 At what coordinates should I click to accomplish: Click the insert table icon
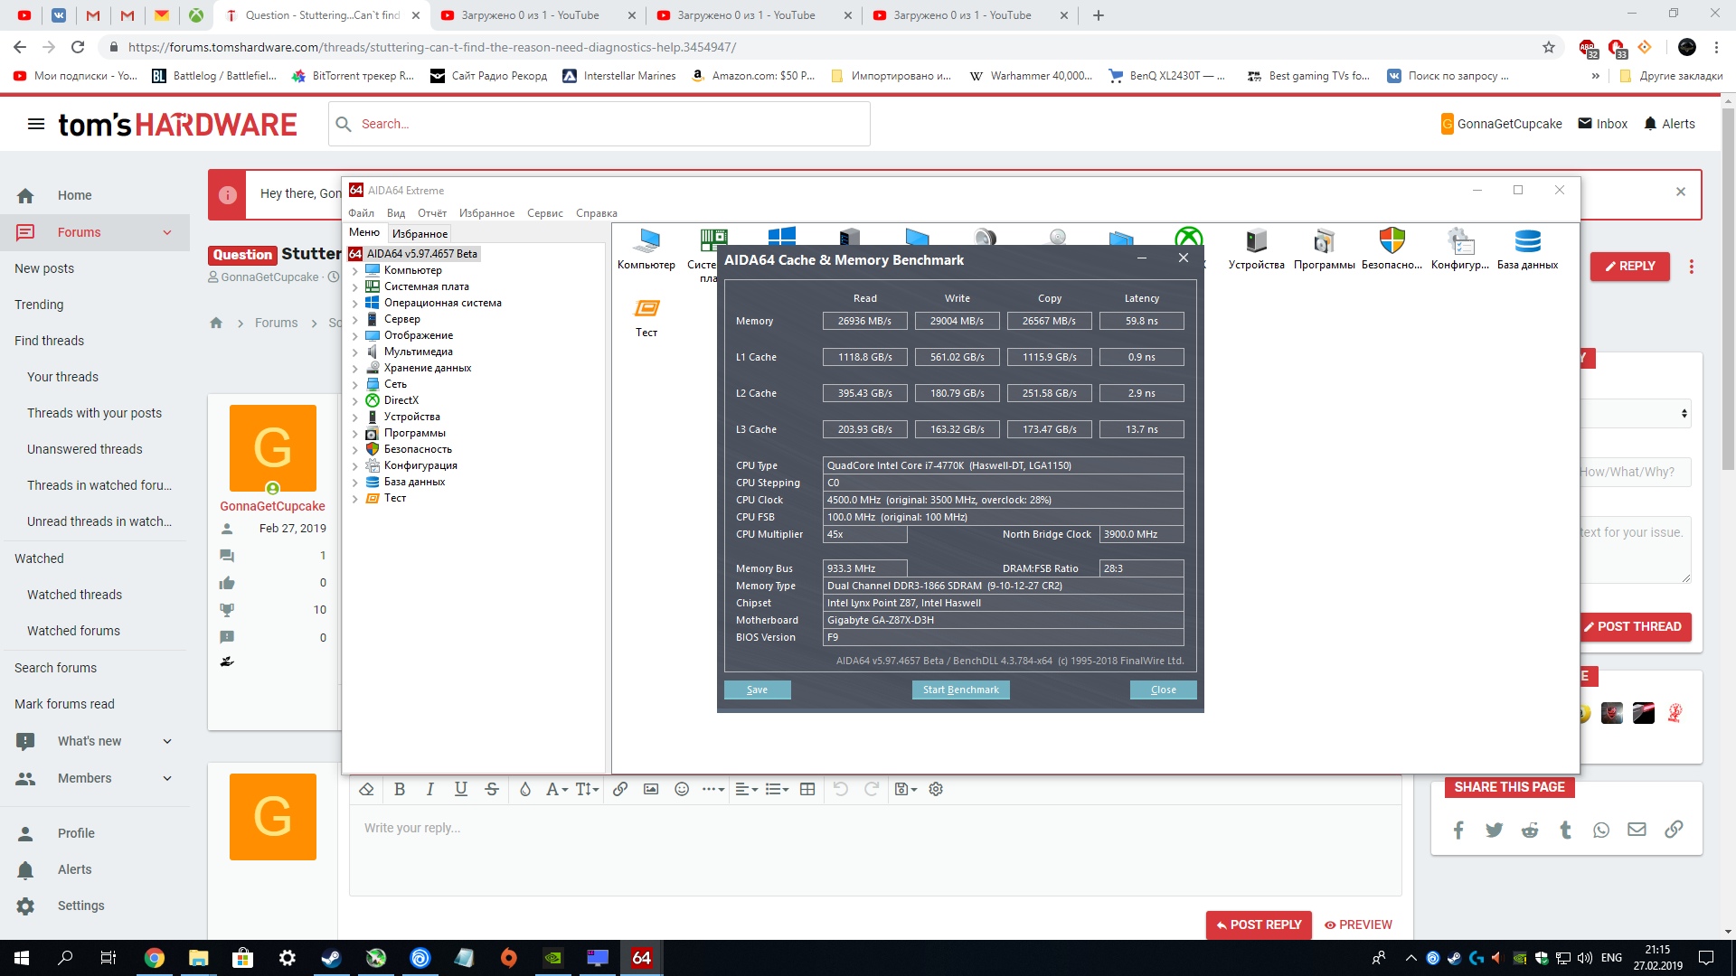coord(807,789)
